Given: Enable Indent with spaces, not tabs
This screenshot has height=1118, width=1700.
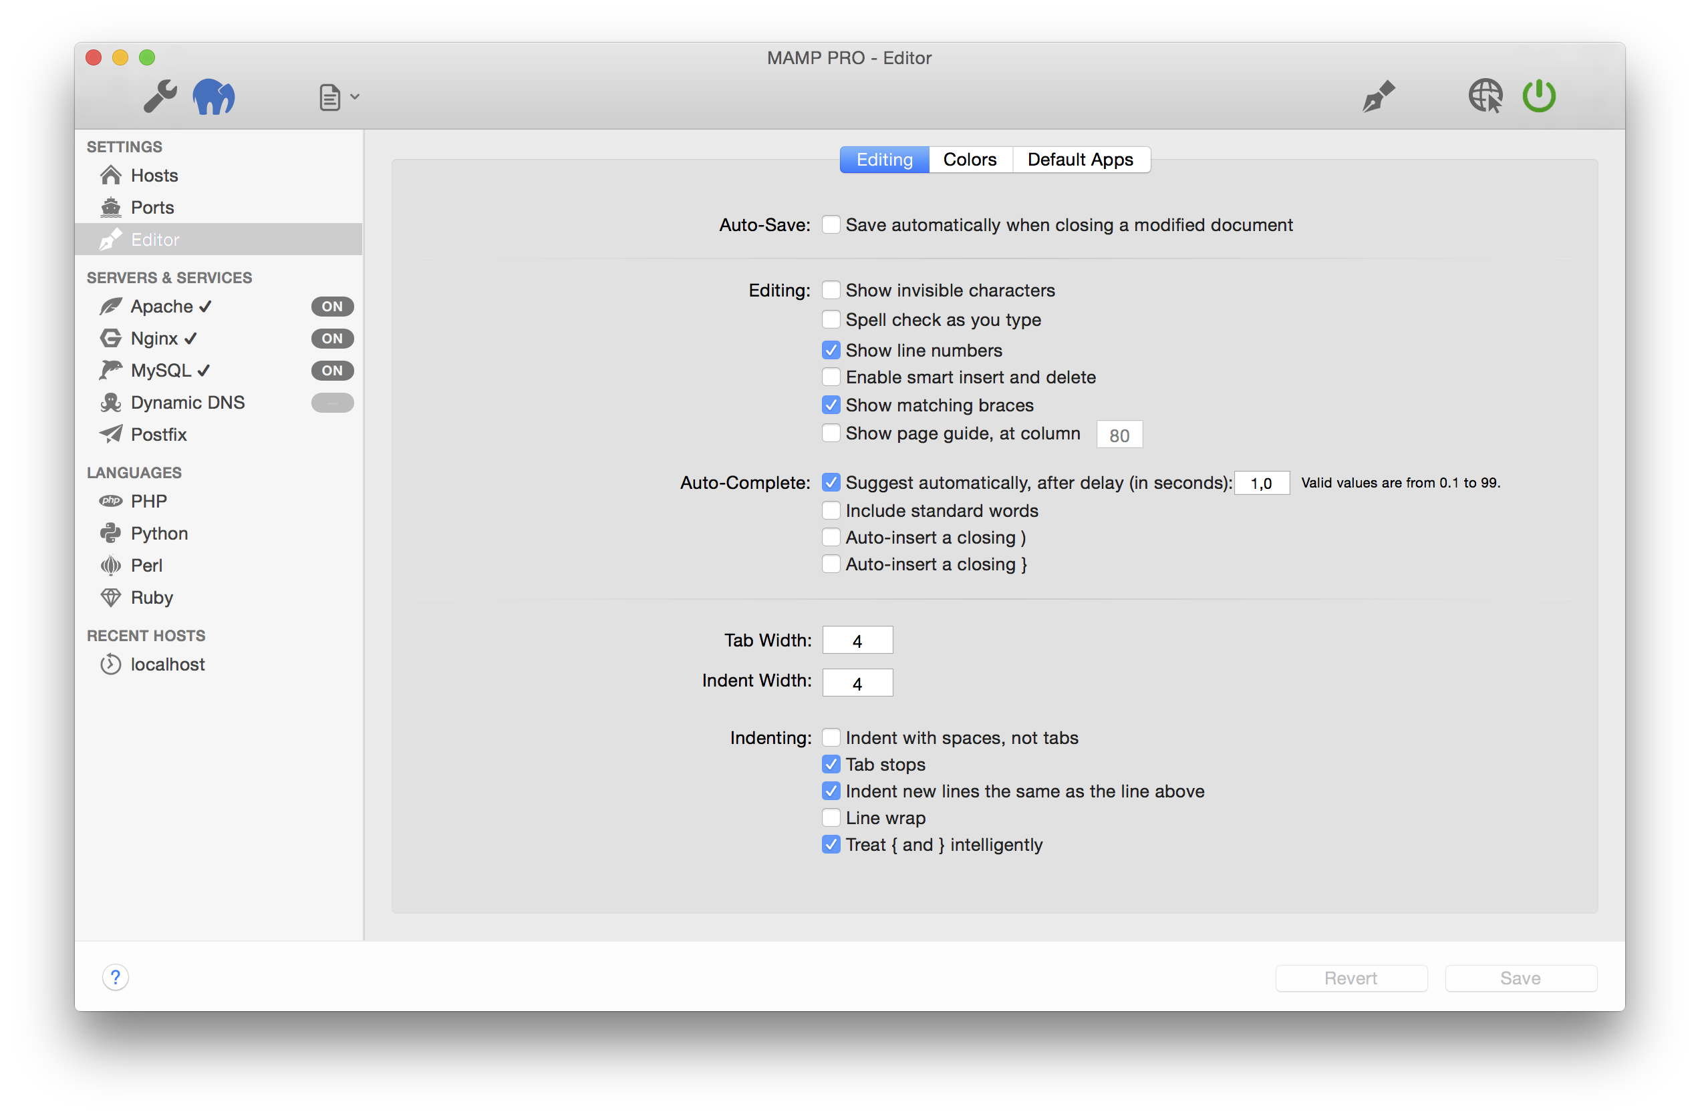Looking at the screenshot, I should [831, 737].
